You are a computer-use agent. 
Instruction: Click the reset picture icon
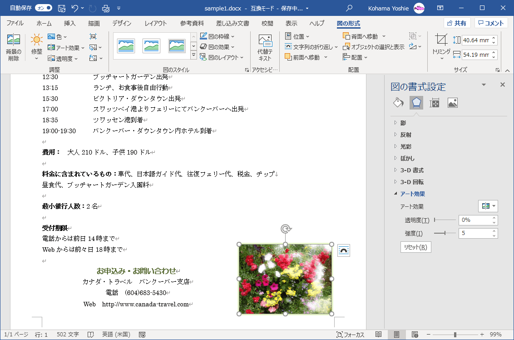click(96, 59)
